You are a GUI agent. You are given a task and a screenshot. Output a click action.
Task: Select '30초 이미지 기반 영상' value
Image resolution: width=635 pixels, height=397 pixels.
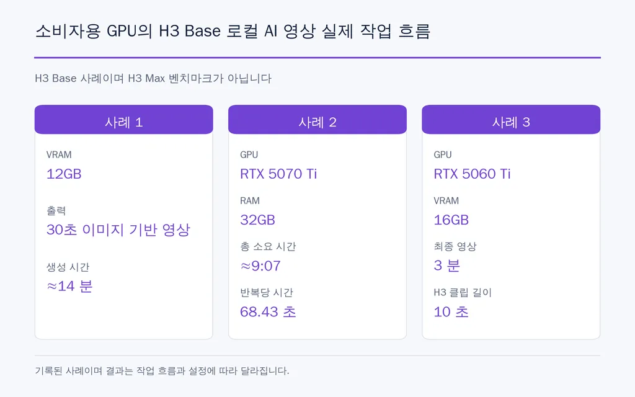coord(118,230)
